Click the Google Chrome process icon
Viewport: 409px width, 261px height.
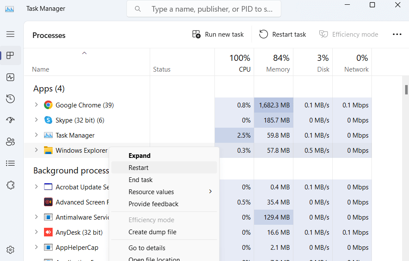[x=48, y=105]
